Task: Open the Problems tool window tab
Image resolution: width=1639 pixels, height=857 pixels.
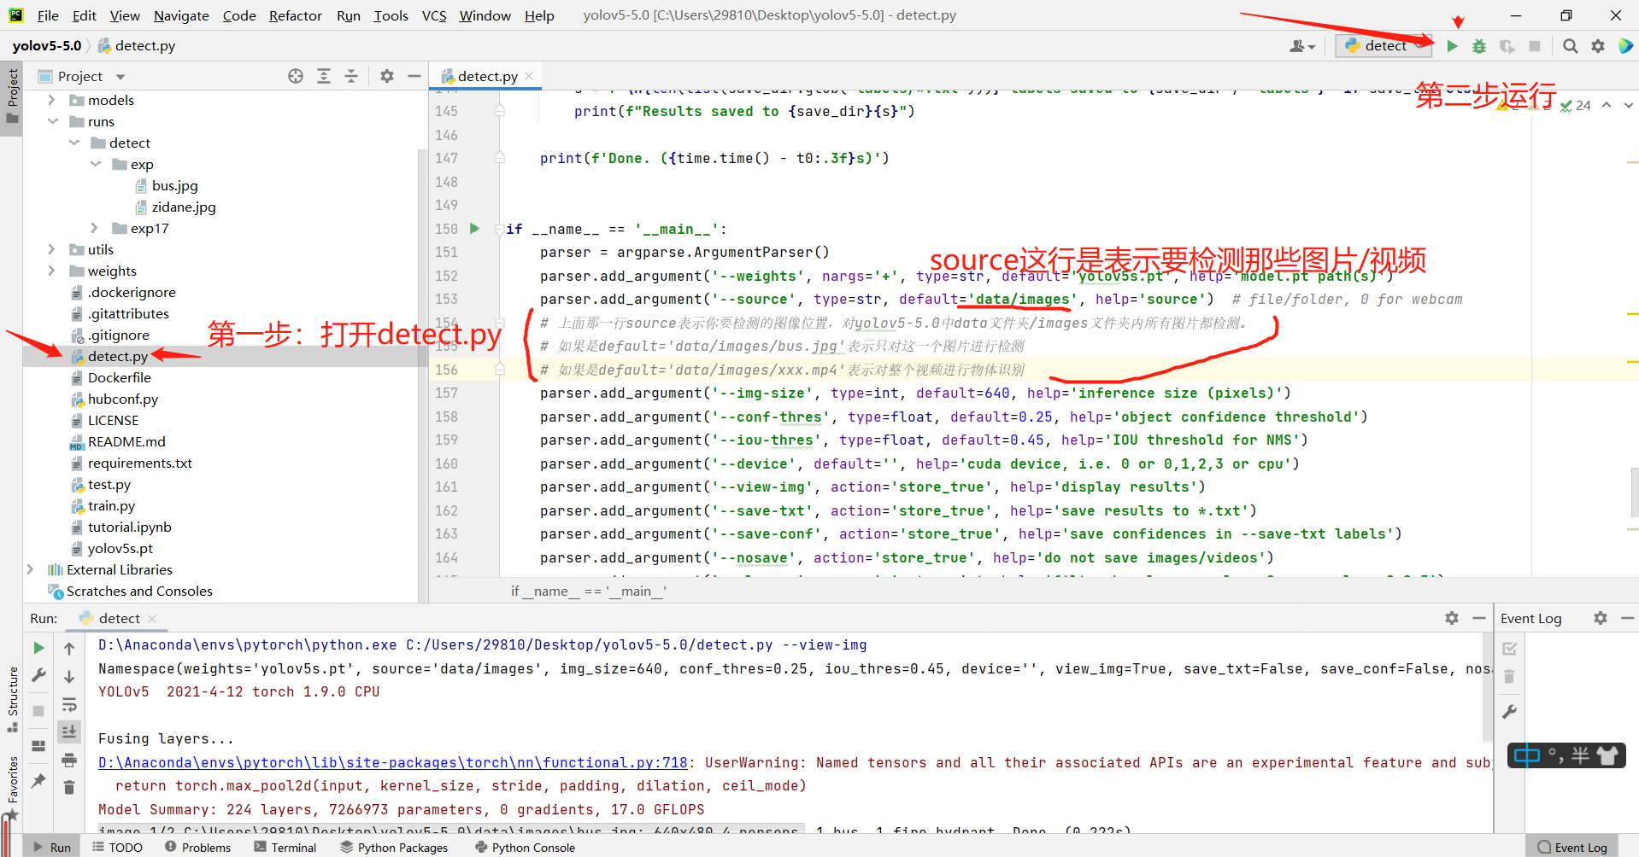Action: coord(197,847)
